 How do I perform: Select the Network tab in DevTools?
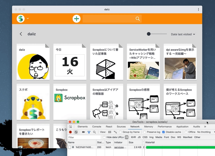tap(135, 127)
